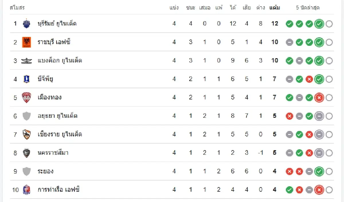Image resolution: width=344 pixels, height=202 pixels.
Task: Click Buriram's highlighted latest win indicator
Action: (319, 24)
